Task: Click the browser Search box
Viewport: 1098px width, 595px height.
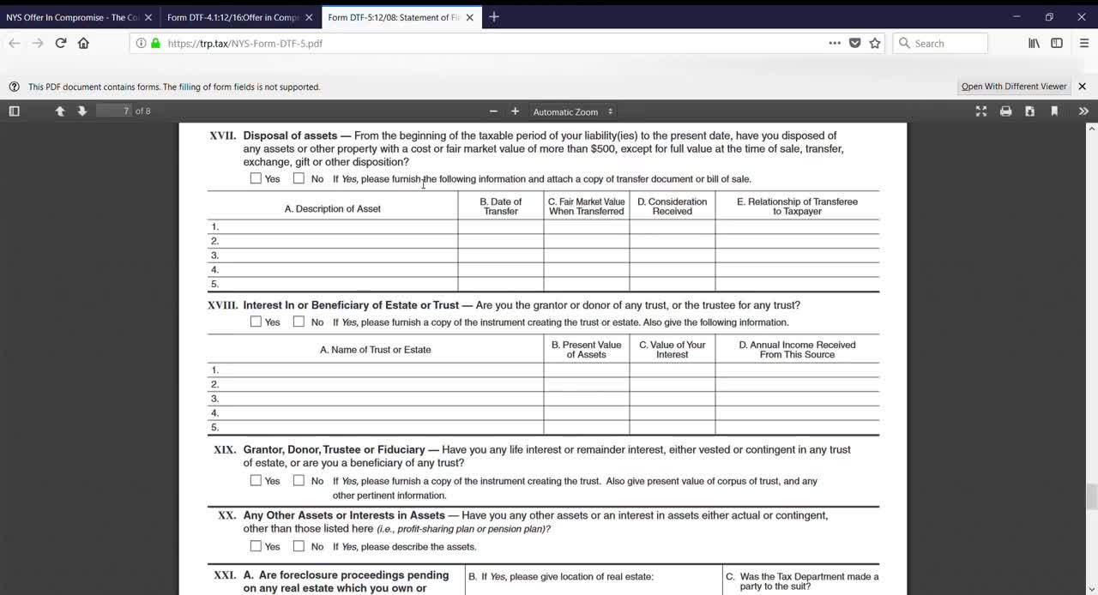Action: [940, 43]
